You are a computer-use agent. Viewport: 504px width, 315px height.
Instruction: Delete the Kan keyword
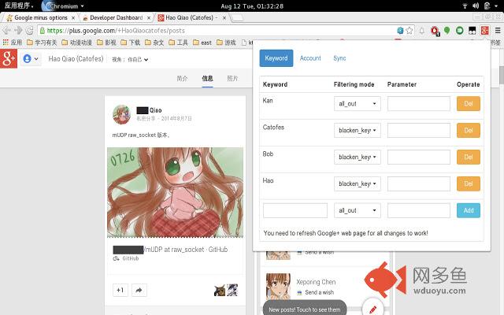[469, 103]
